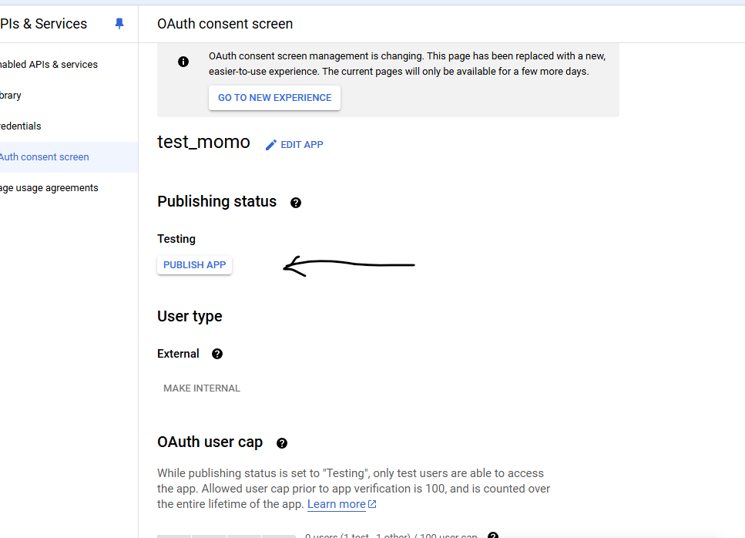Click external-link icon after Learn more
The height and width of the screenshot is (538, 745).
(x=373, y=505)
